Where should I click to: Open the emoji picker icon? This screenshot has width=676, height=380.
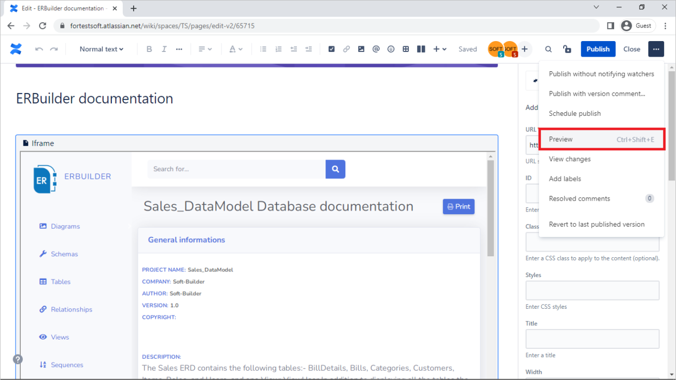[x=391, y=49]
